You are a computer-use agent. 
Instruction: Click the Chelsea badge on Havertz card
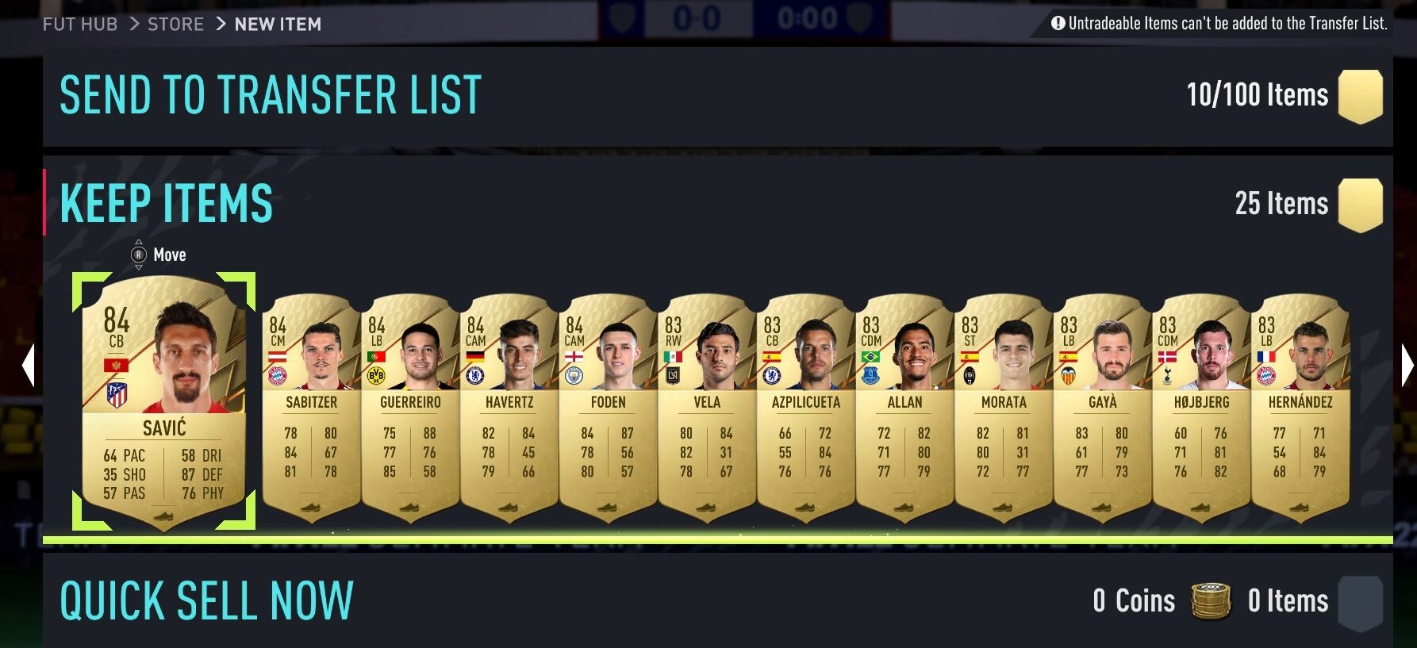pos(475,375)
